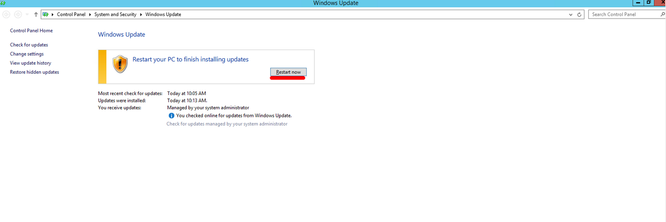The height and width of the screenshot is (222, 666).
Task: Click 'Today at 10:13 AM.' text
Action: point(187,101)
